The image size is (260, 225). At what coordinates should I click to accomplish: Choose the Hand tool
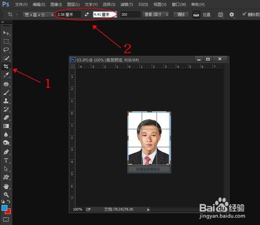(x=6, y=187)
